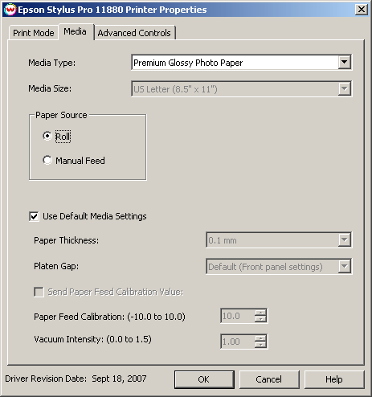Click the Paper Thickness label
Image resolution: width=372 pixels, height=397 pixels.
(x=66, y=240)
